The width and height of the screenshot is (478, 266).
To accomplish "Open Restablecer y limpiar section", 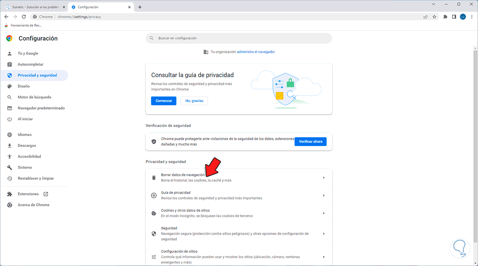I will point(34,178).
